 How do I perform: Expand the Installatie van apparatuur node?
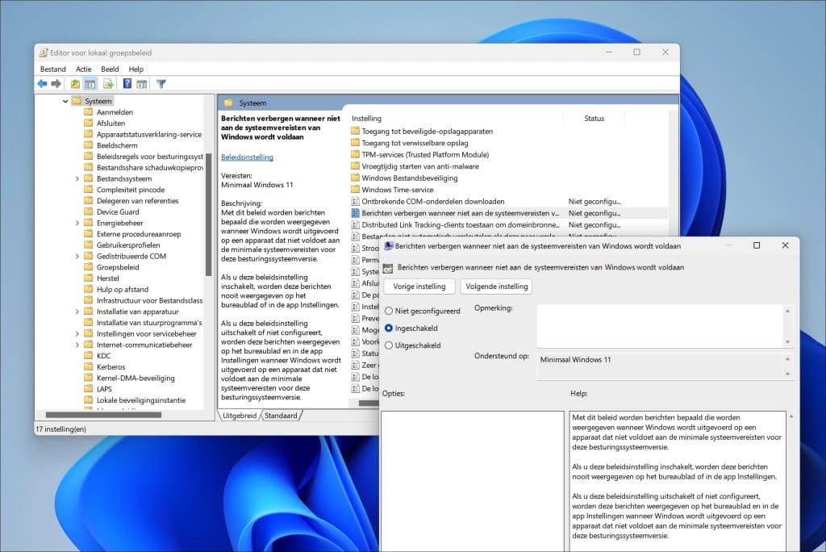point(77,311)
